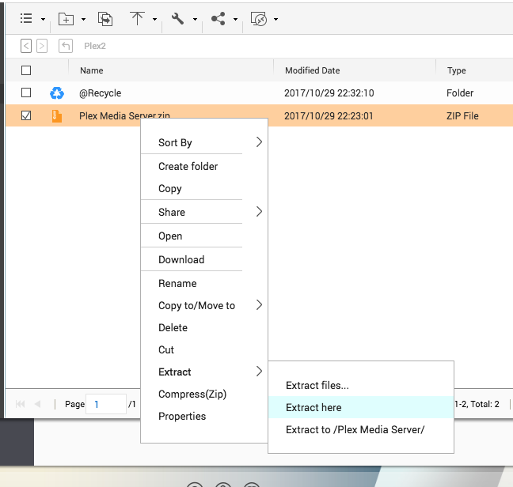Expand the share toolbar dropdown arrow
This screenshot has height=487, width=513.
(235, 19)
